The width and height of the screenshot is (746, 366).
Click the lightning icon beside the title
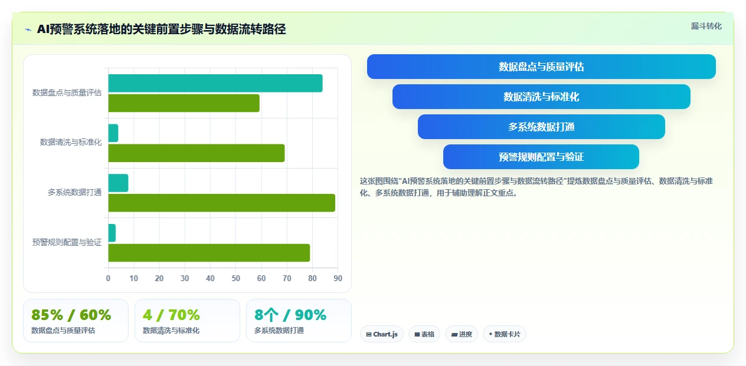point(28,29)
